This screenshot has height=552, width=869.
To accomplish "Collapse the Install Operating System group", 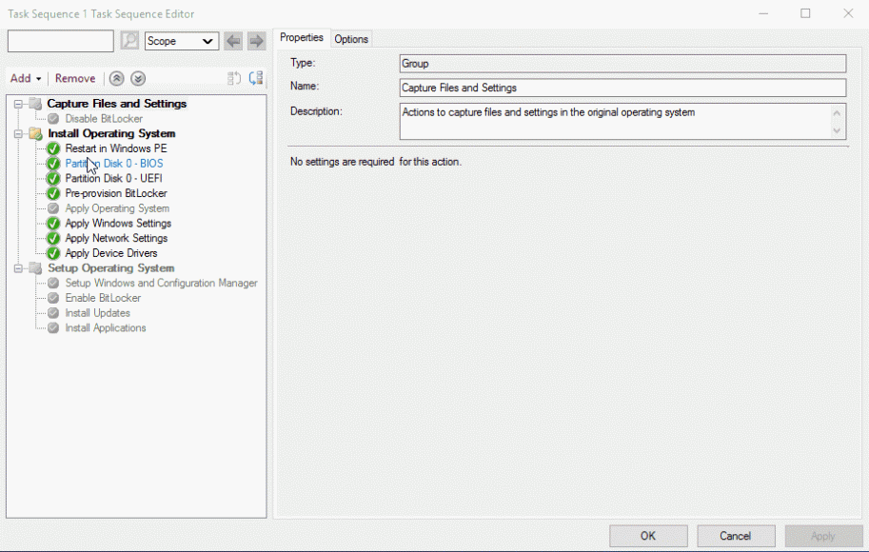I will tap(19, 133).
